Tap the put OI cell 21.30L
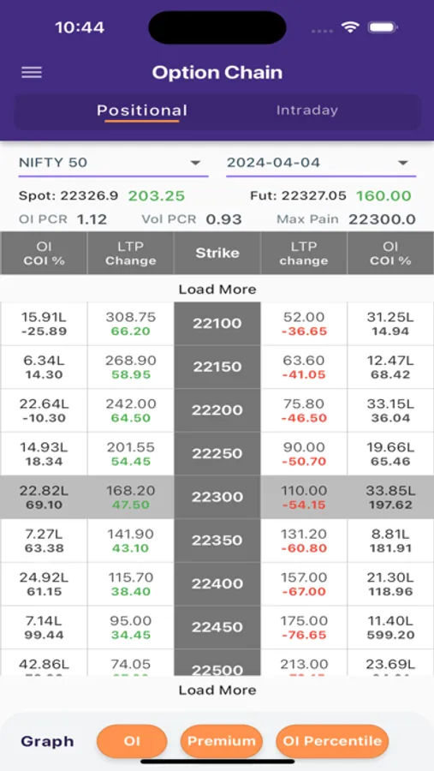This screenshot has height=771, width=434. [x=390, y=583]
